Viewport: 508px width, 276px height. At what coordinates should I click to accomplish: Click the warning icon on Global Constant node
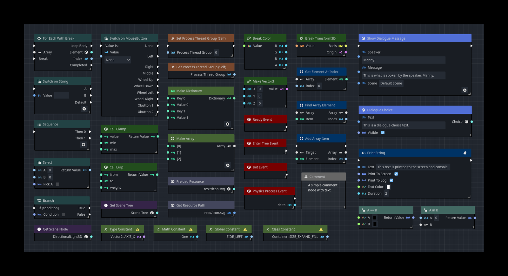click(245, 229)
